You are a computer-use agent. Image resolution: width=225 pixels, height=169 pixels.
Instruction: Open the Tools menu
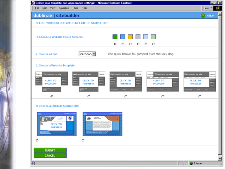pyautogui.click(x=75, y=8)
